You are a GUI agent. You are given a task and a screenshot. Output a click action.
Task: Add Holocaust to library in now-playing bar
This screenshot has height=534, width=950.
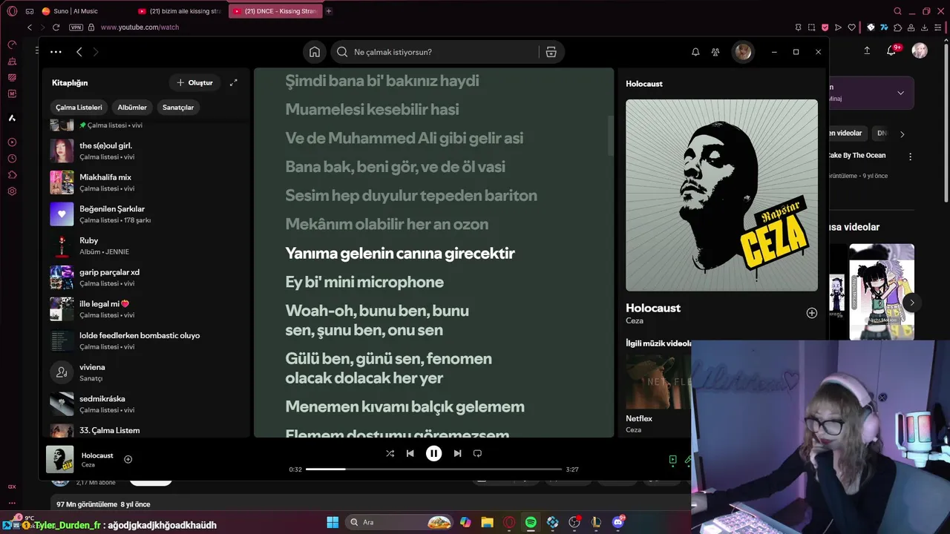(128, 459)
